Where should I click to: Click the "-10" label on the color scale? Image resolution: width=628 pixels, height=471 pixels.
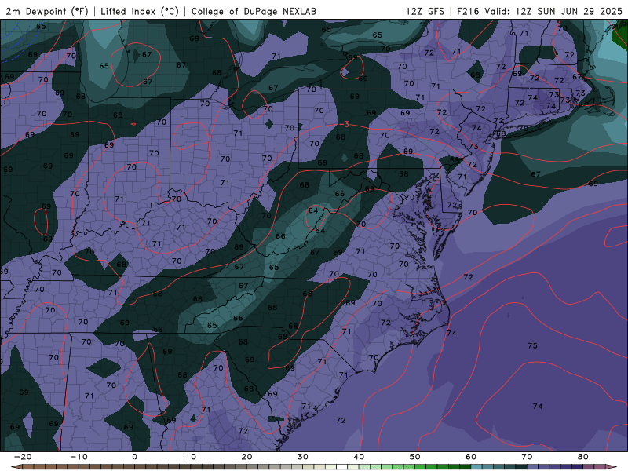[x=78, y=457]
